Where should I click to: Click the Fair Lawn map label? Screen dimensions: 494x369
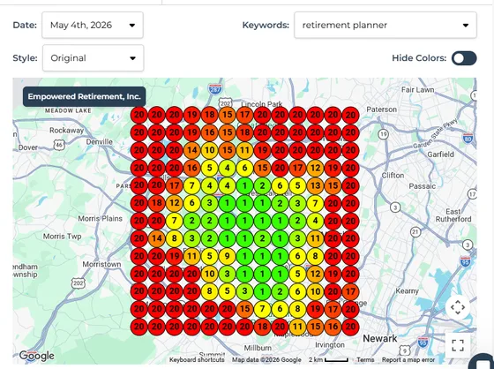click(418, 90)
